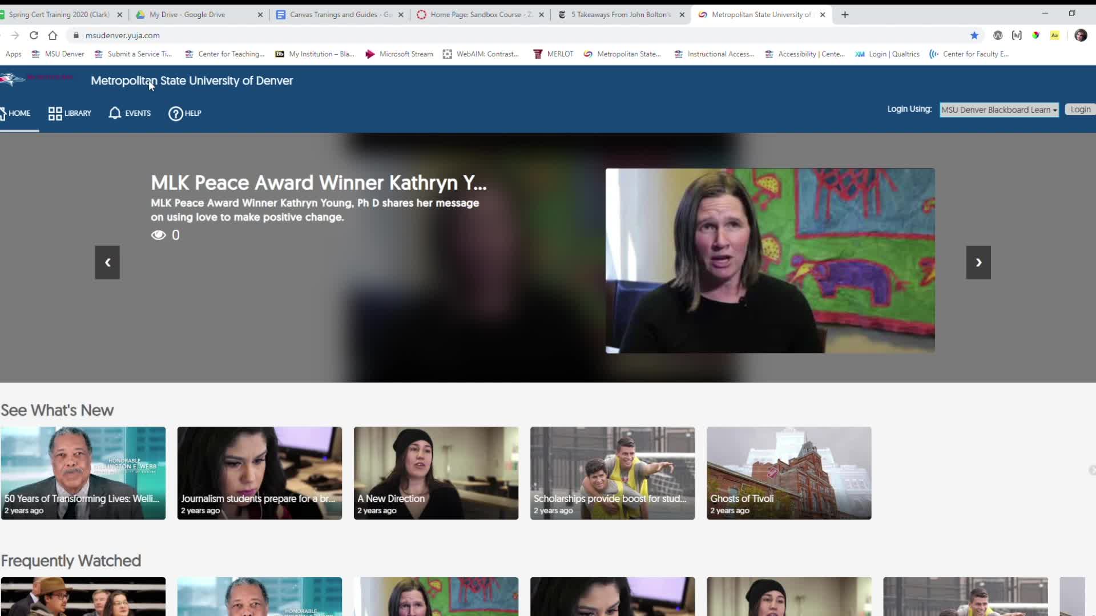Reload the page with browser refresh icon
This screenshot has width=1096, height=616.
(34, 35)
